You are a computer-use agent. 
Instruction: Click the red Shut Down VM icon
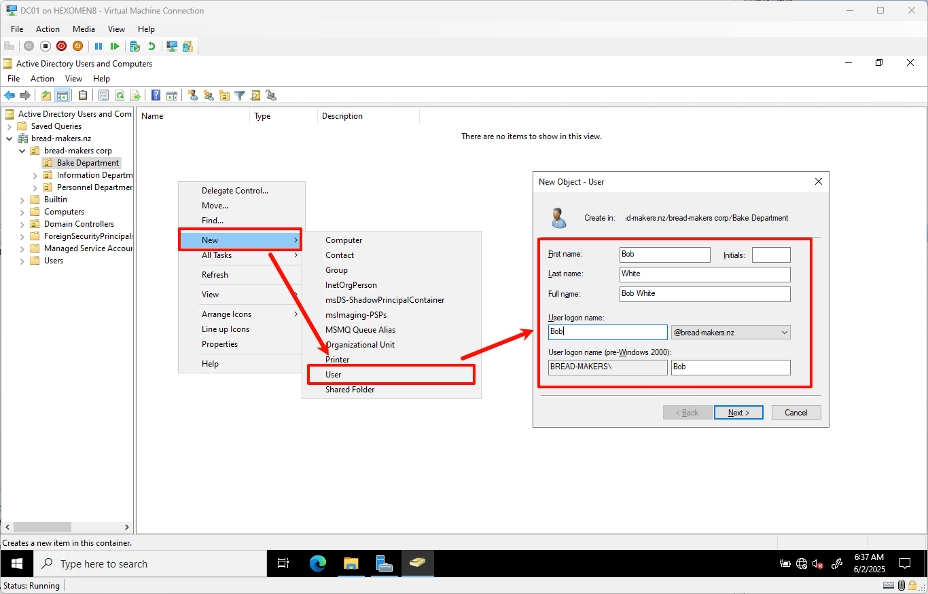61,46
